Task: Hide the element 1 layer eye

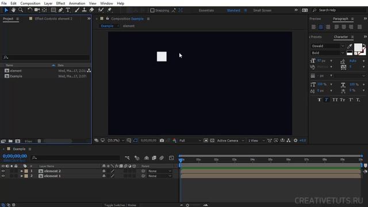Action: [x=3, y=176]
